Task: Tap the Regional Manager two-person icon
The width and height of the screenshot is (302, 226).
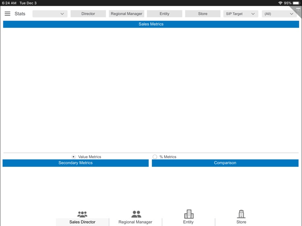Action: tap(136, 214)
